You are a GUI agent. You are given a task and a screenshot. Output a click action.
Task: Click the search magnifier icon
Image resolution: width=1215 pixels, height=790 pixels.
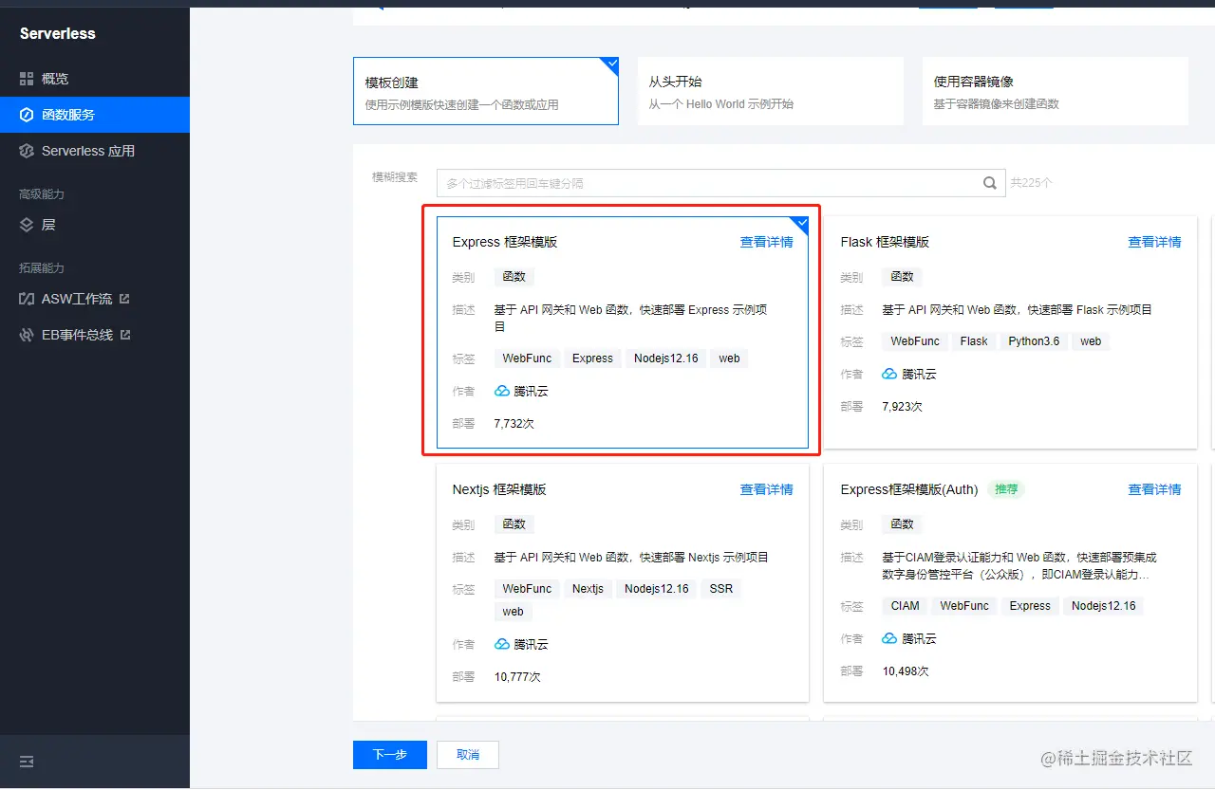[989, 183]
